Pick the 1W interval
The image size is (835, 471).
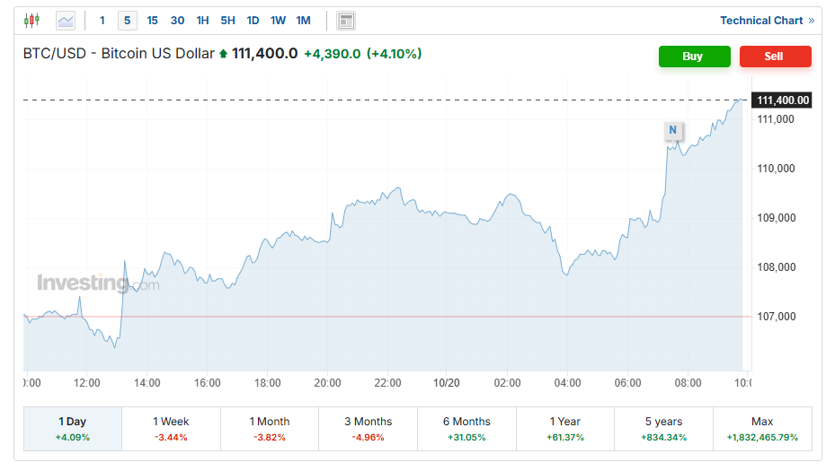coord(278,20)
